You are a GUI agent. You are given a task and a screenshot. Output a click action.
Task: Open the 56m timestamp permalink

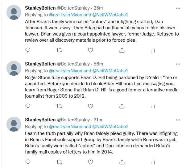[98, 64]
